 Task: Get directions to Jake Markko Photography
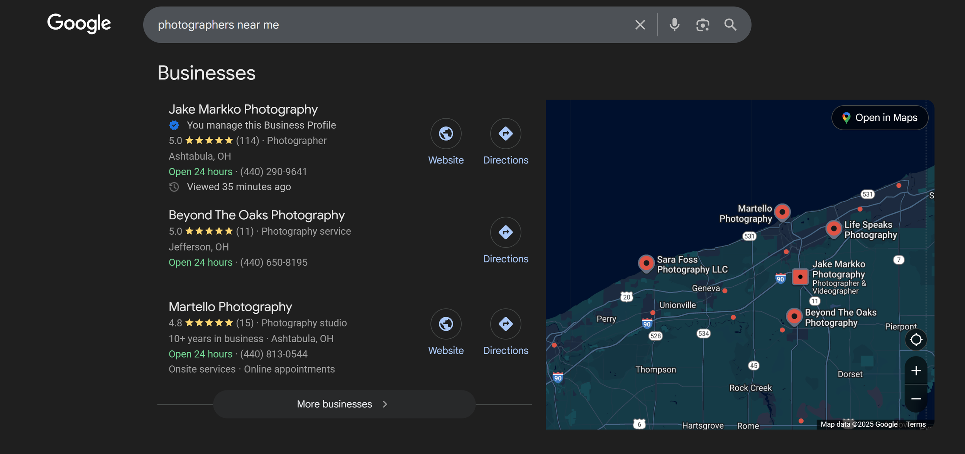pyautogui.click(x=505, y=134)
